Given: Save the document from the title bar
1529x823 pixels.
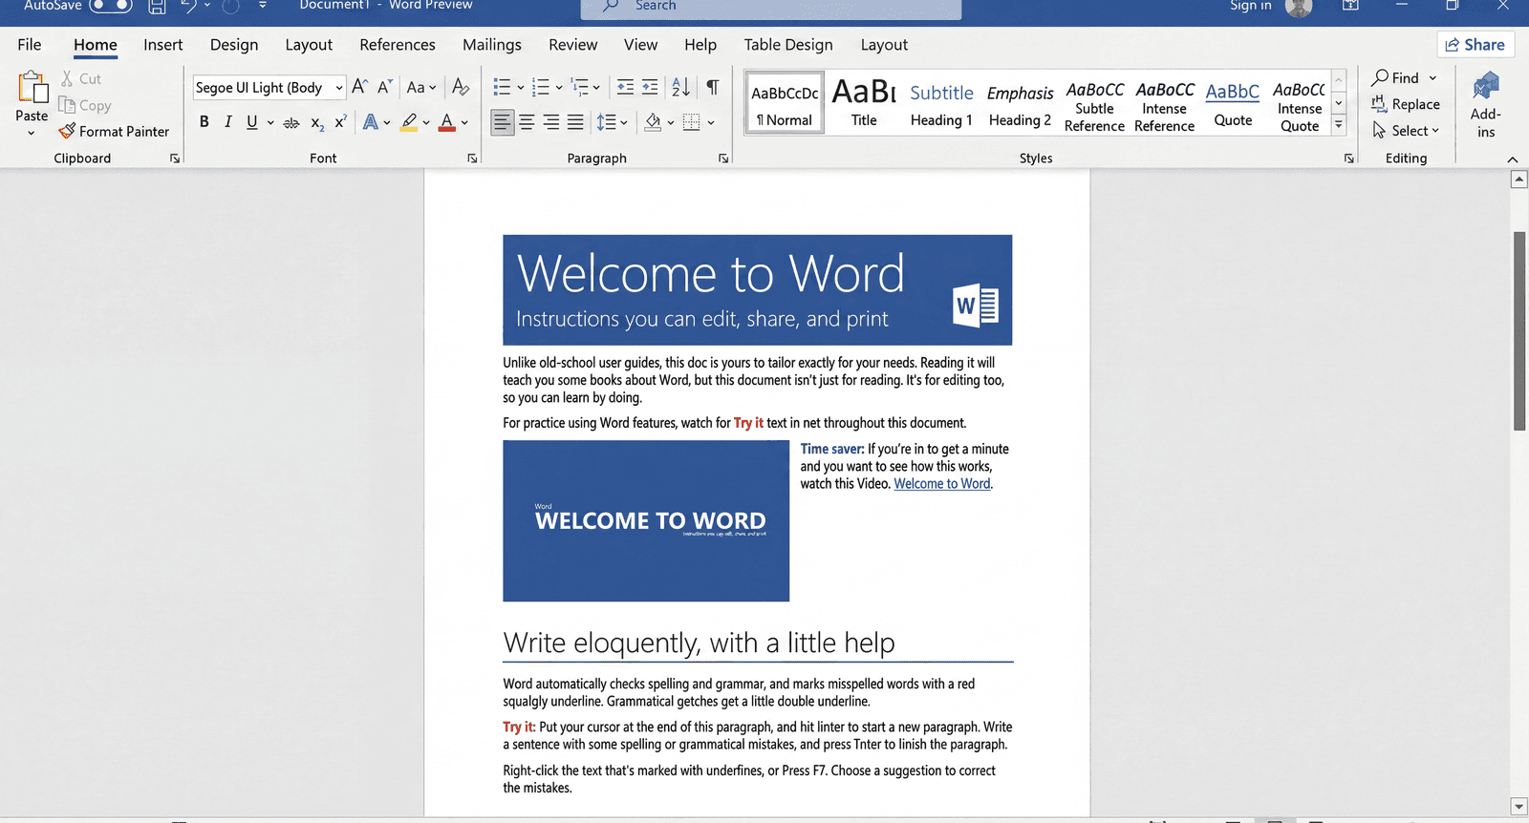Looking at the screenshot, I should point(157,6).
